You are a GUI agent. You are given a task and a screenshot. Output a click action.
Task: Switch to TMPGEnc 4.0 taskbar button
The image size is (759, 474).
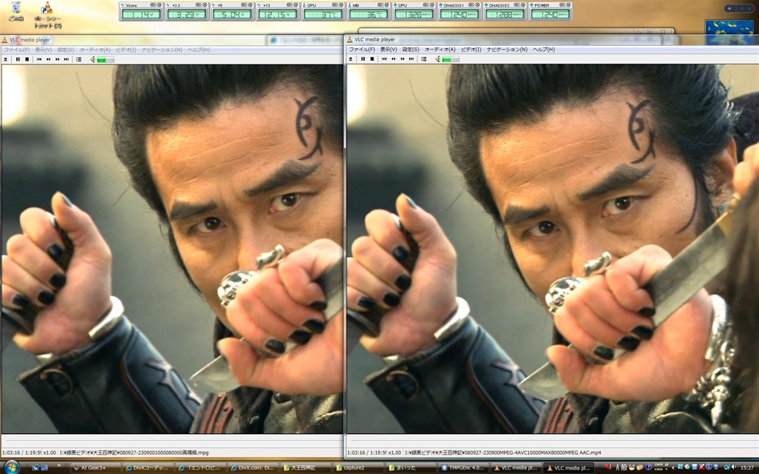tap(463, 468)
